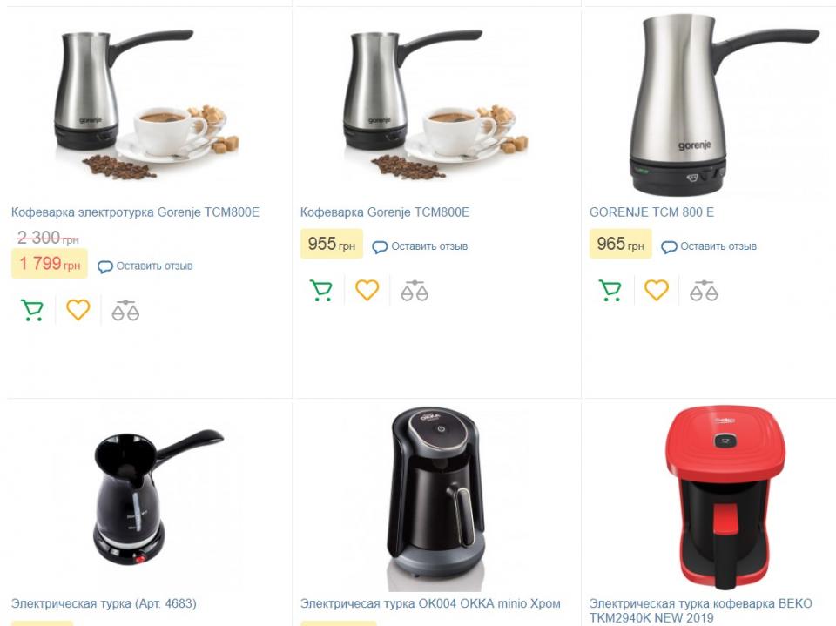This screenshot has height=626, width=836.
Task: Add 1 799 грн Gorenje to wishlist heart
Action: [78, 310]
